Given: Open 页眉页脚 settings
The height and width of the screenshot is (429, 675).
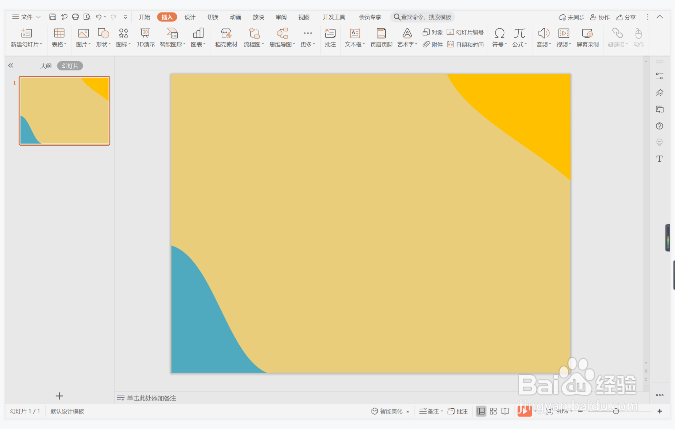Looking at the screenshot, I should [x=381, y=38].
